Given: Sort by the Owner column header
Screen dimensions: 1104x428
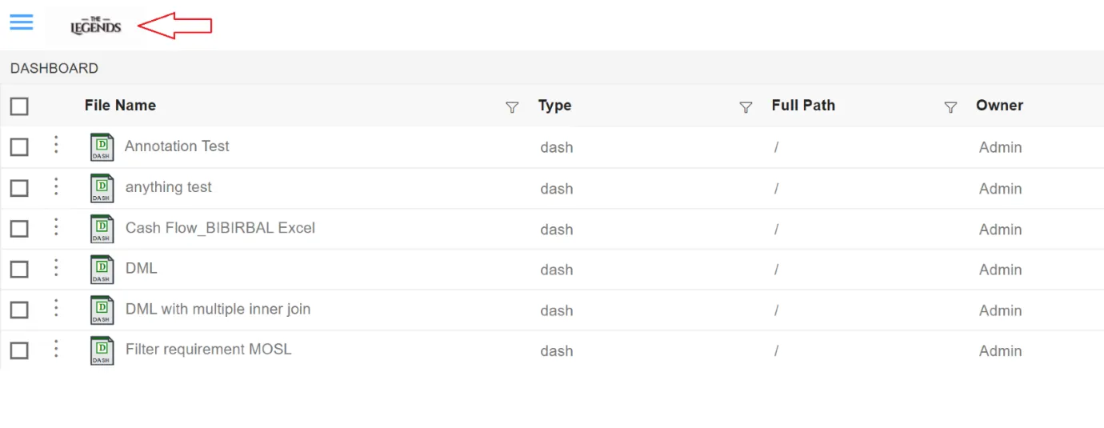Looking at the screenshot, I should click(999, 106).
